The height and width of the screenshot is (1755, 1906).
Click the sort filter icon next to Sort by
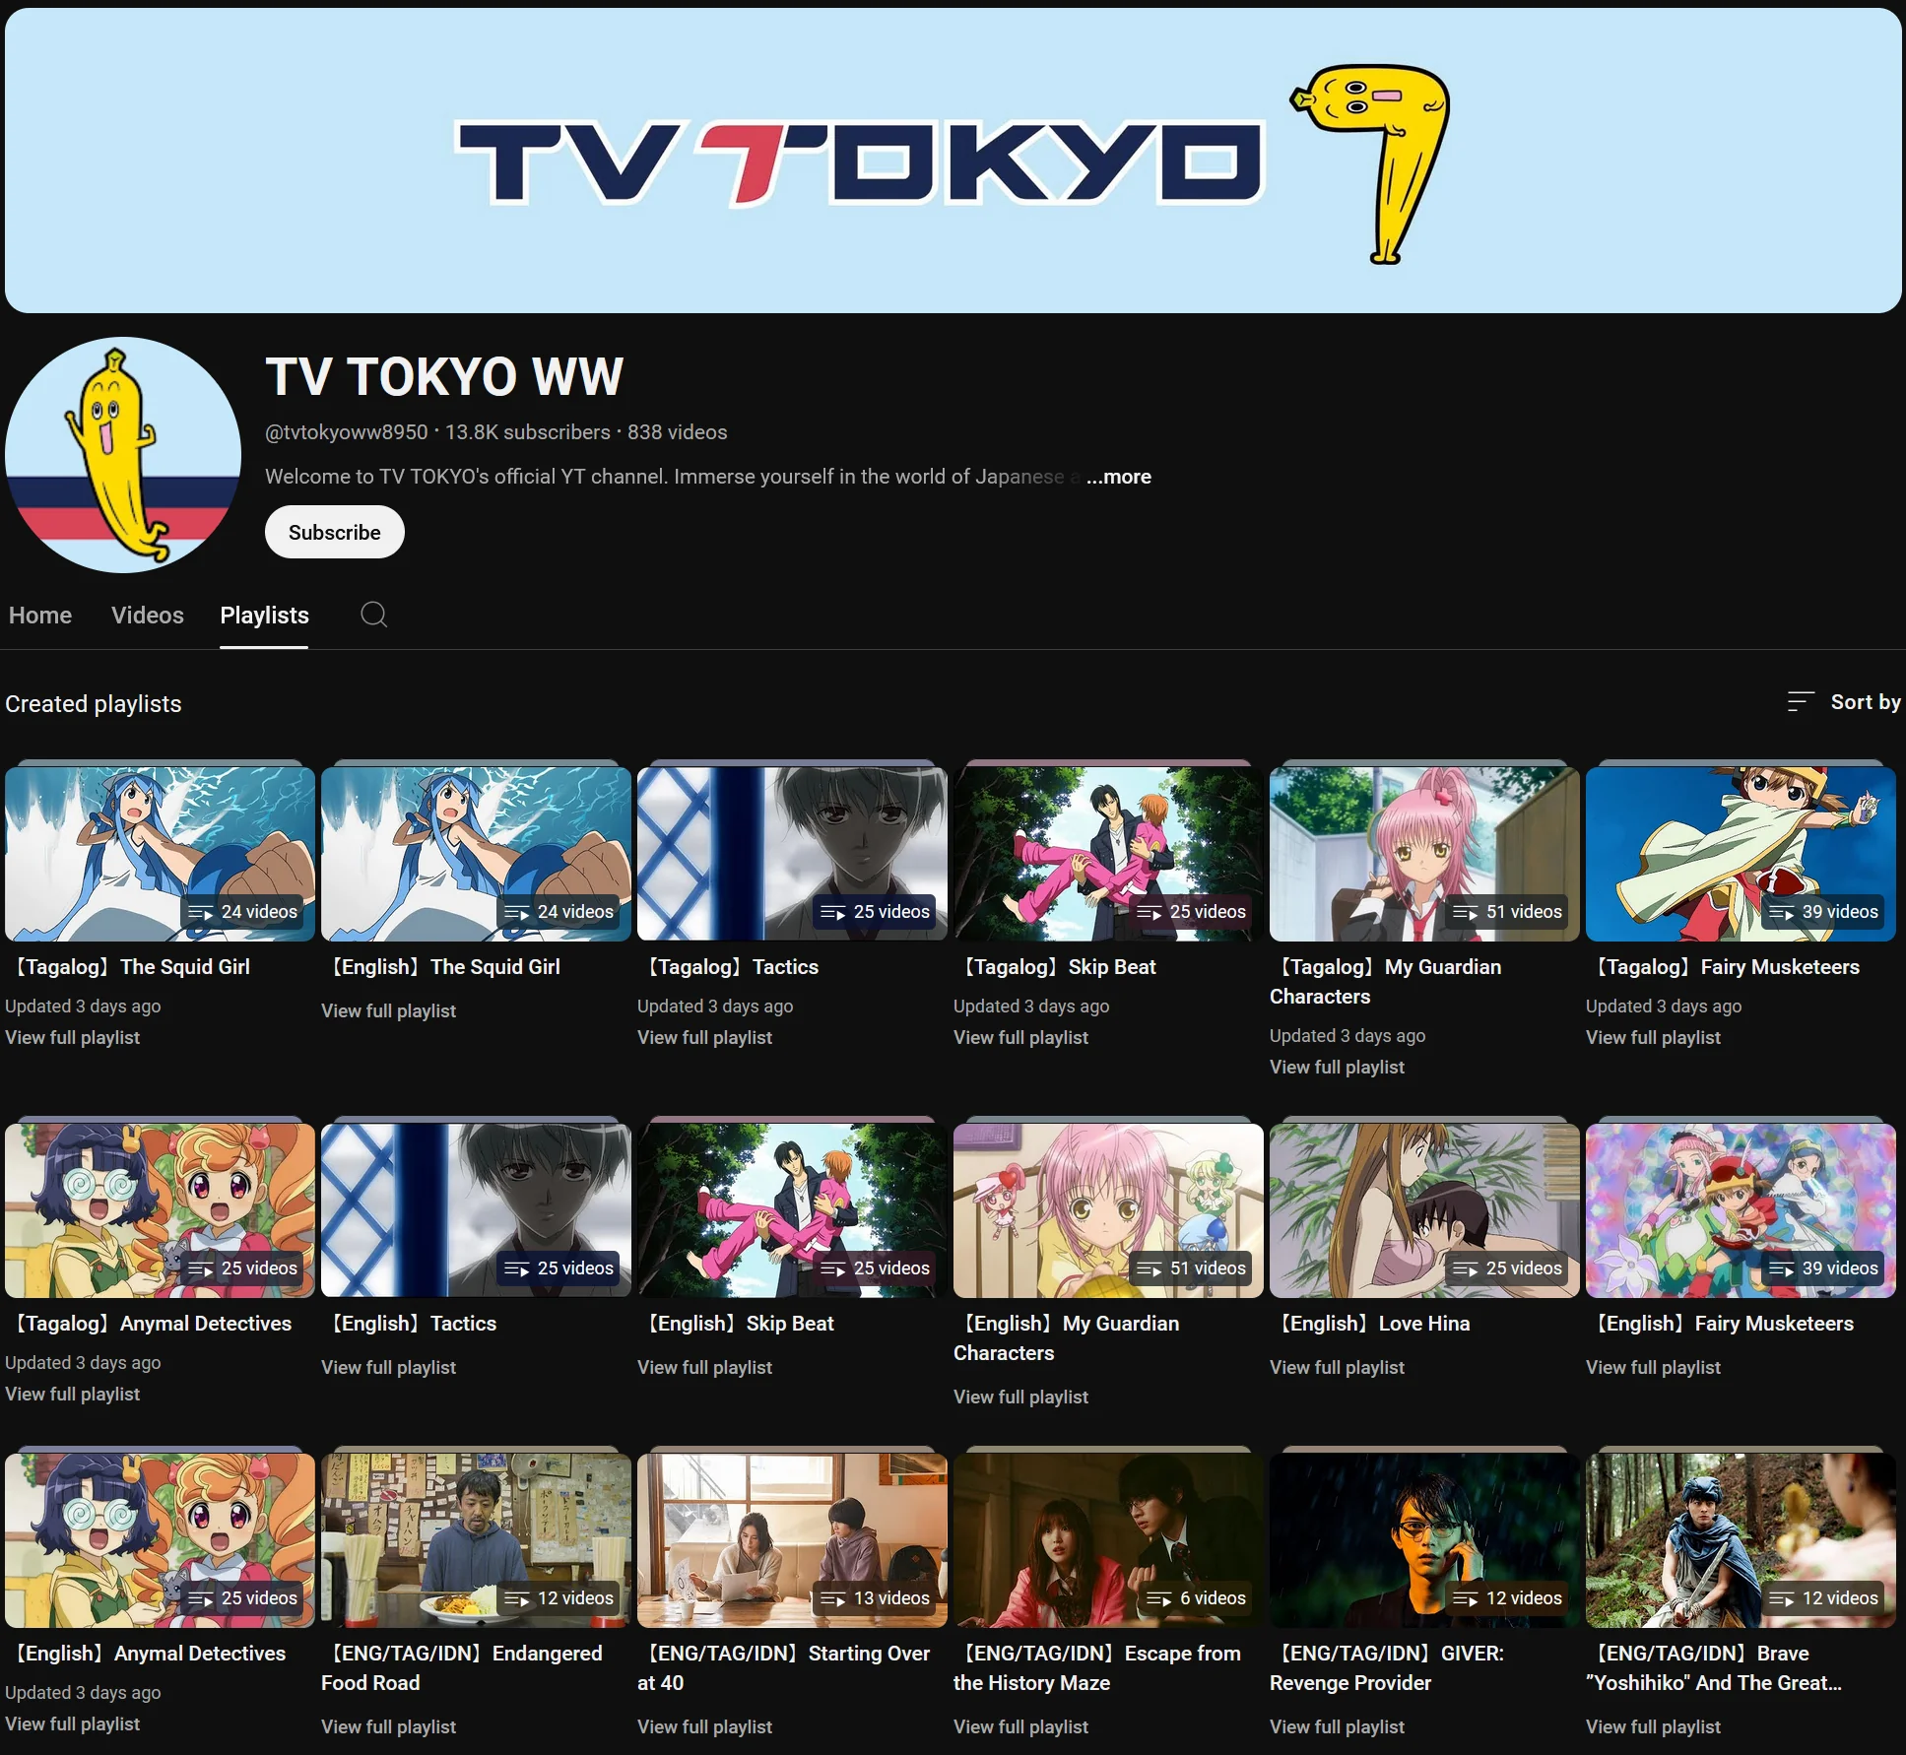(1799, 702)
